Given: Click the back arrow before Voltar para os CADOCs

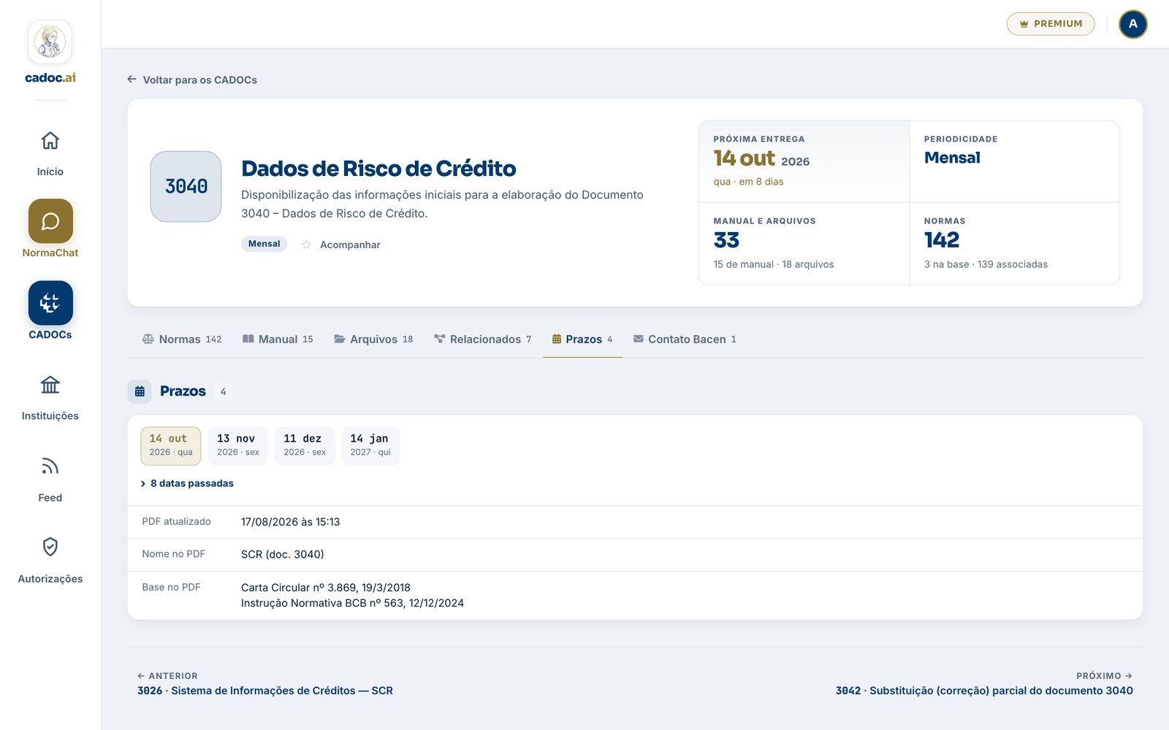Looking at the screenshot, I should (x=132, y=79).
